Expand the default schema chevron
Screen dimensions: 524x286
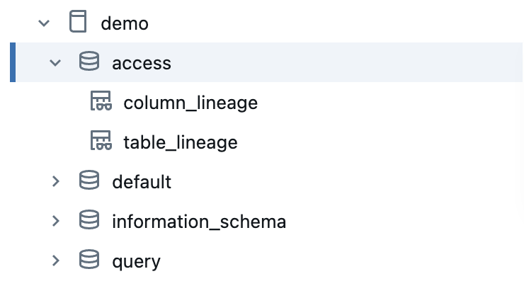56,182
